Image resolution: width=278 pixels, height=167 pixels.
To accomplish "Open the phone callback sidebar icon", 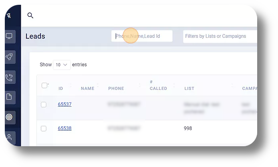I will click(9, 77).
